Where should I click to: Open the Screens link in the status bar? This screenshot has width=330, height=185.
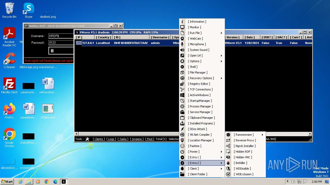[x=137, y=139]
